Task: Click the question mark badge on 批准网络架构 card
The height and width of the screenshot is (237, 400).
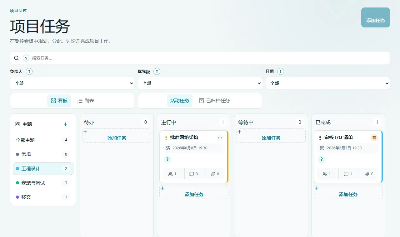Action: point(167,159)
